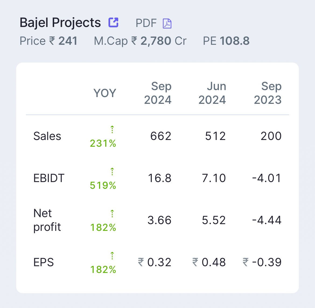Click the PDF text link

pyautogui.click(x=146, y=23)
